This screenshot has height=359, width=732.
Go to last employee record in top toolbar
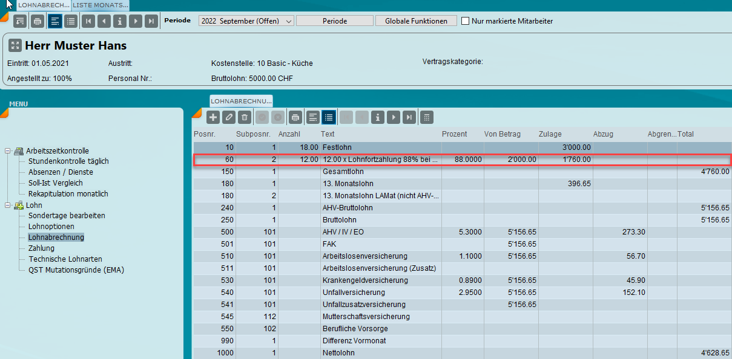pyautogui.click(x=151, y=21)
